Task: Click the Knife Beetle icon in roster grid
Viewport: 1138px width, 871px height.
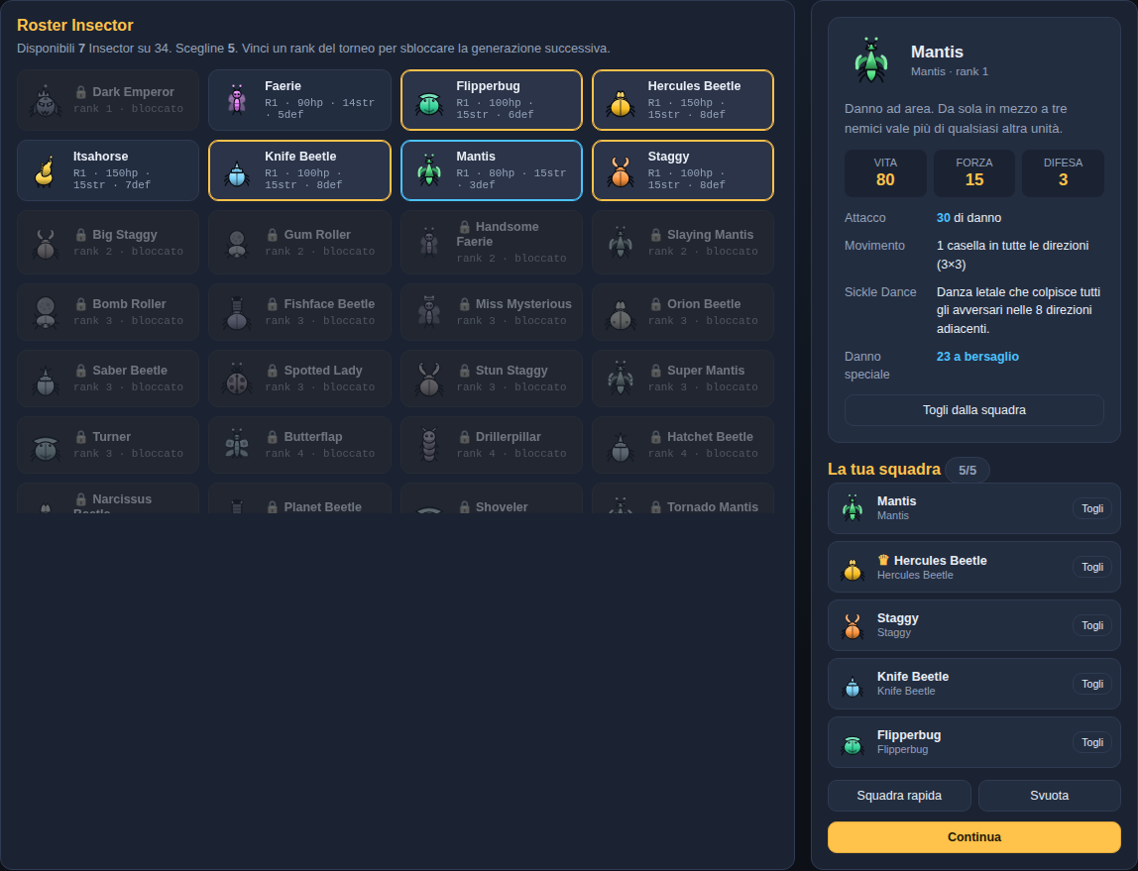Action: [x=237, y=174]
